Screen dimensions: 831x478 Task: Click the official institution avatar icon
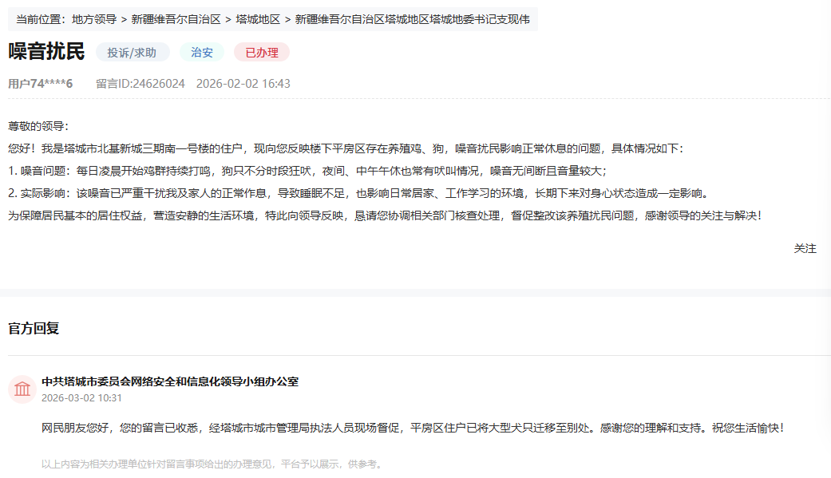click(22, 389)
